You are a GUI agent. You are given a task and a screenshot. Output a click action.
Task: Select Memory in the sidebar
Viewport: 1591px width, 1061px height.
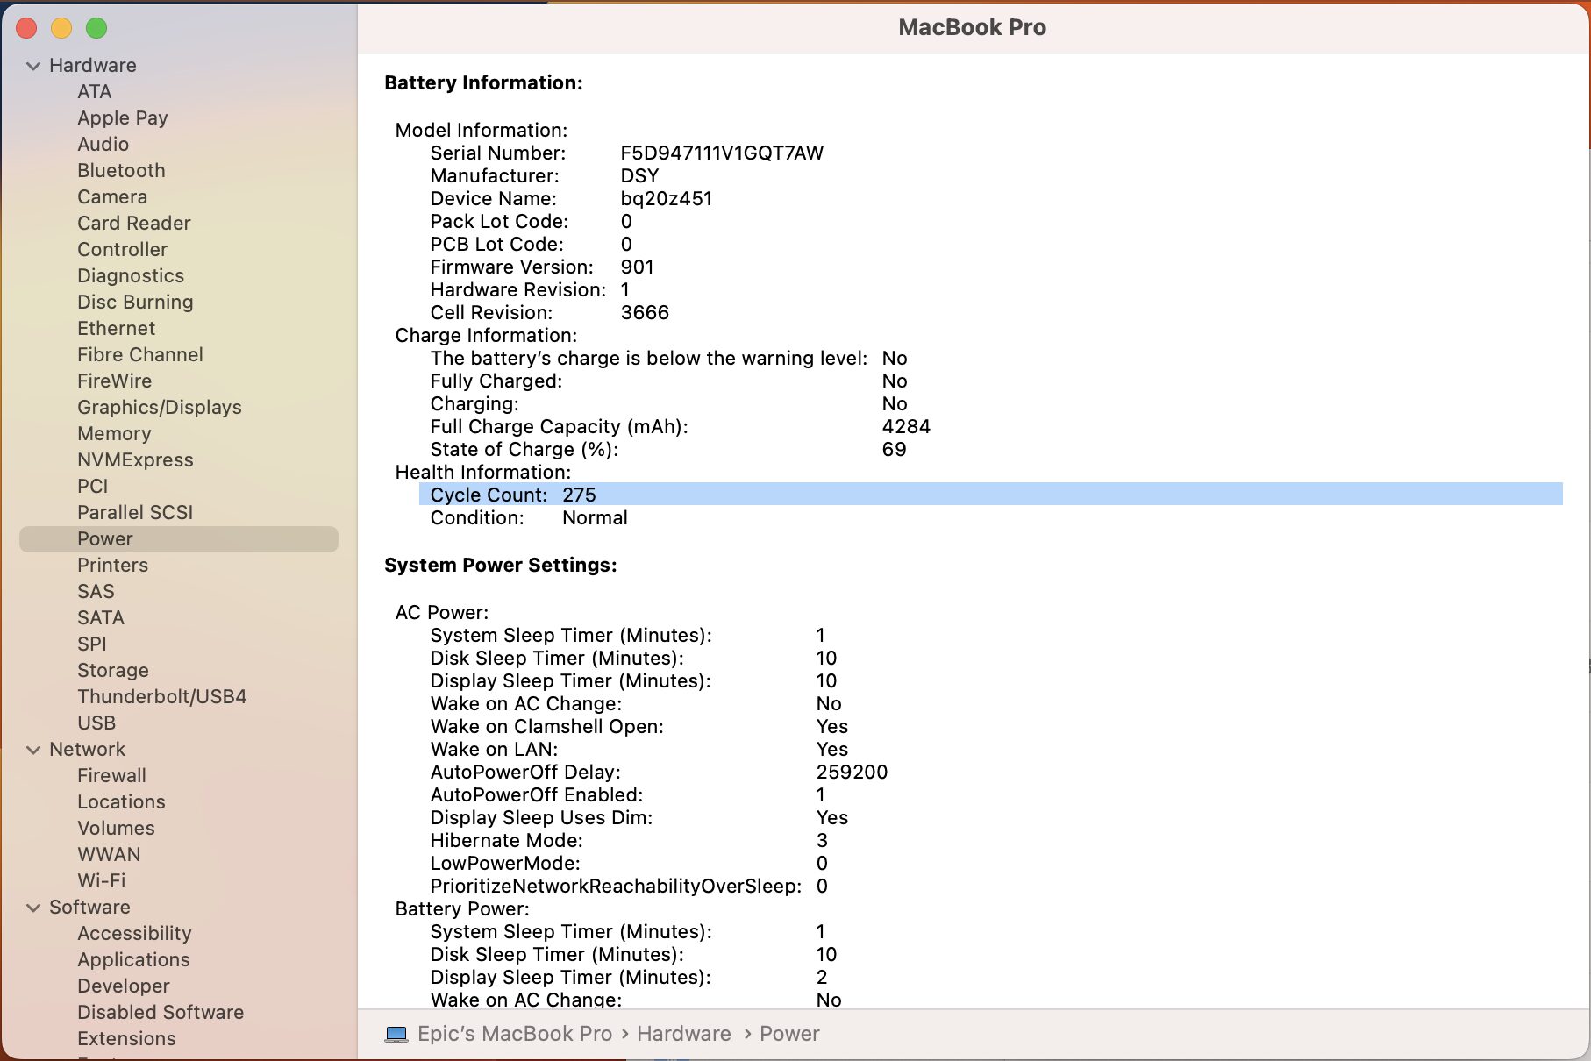pos(114,434)
